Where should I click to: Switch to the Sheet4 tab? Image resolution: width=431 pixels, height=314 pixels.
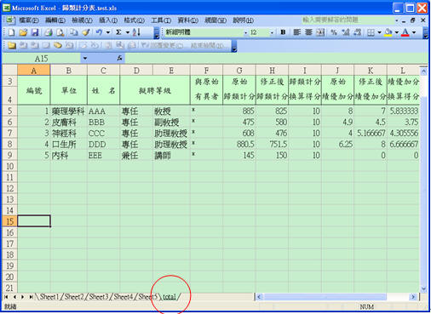pyautogui.click(x=124, y=297)
